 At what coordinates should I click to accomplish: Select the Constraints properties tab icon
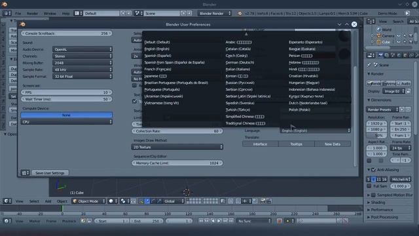pos(411,55)
